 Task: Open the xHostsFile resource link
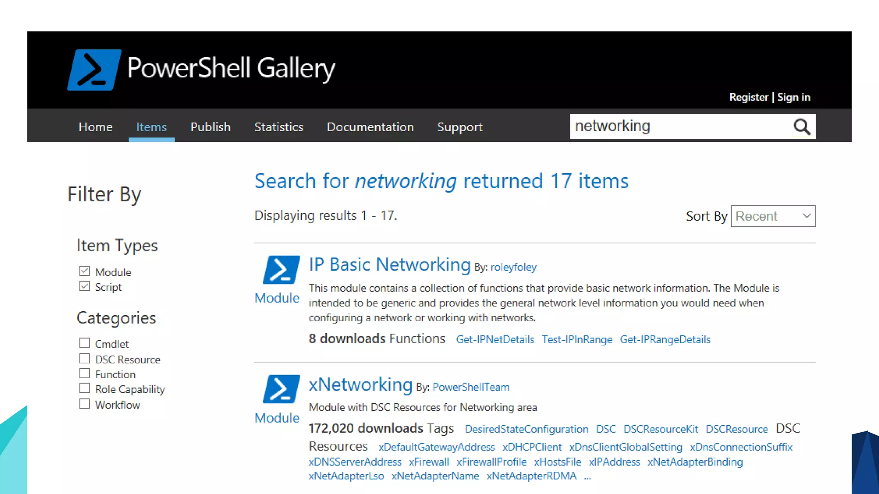[558, 462]
